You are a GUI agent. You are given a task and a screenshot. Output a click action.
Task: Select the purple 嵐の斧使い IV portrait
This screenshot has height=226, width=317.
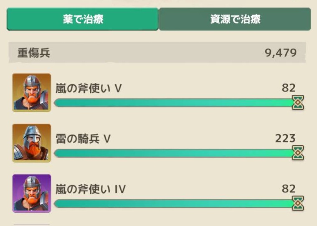[32, 193]
